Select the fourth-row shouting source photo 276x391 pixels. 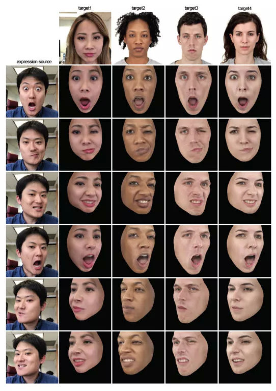click(32, 251)
